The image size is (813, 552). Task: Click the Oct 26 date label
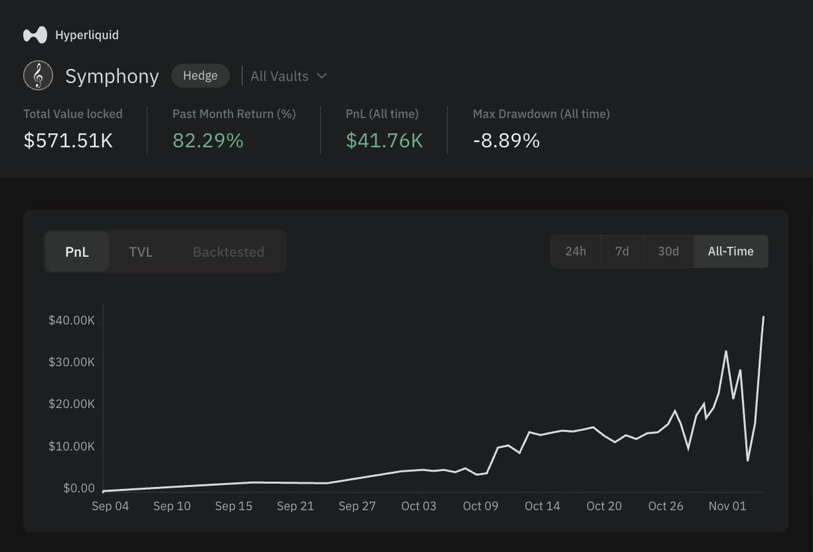point(666,506)
